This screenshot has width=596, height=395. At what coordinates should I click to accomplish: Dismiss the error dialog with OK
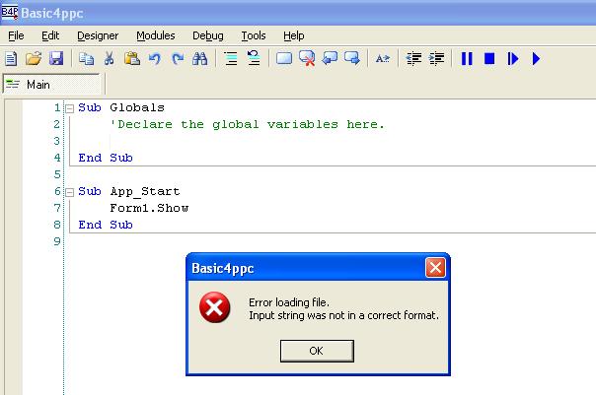tap(317, 351)
